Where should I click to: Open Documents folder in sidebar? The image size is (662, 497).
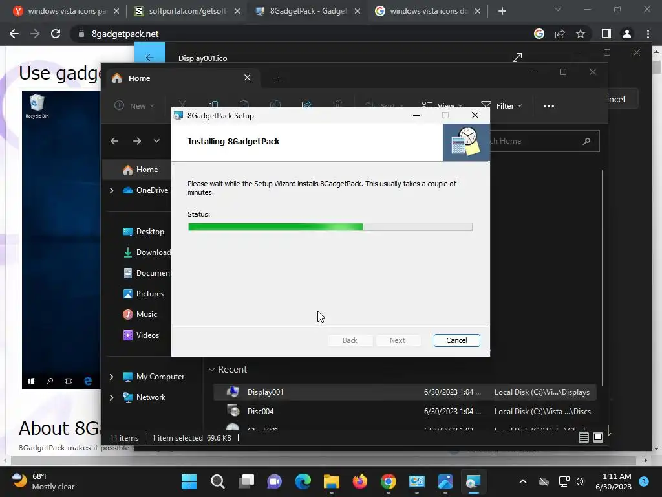tap(147, 273)
